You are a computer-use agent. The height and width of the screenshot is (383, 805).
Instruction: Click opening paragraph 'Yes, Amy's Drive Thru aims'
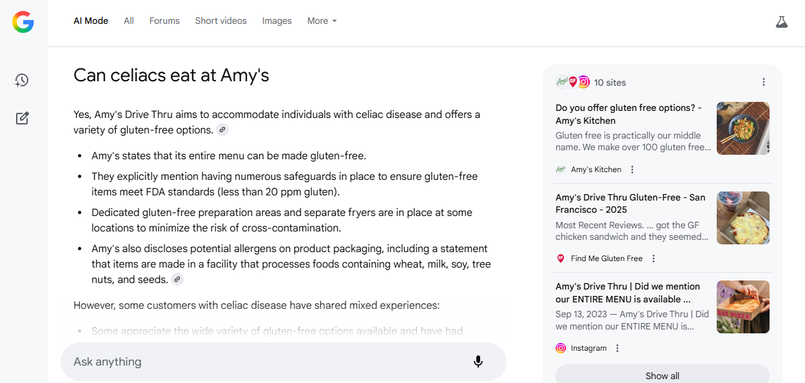click(x=277, y=122)
